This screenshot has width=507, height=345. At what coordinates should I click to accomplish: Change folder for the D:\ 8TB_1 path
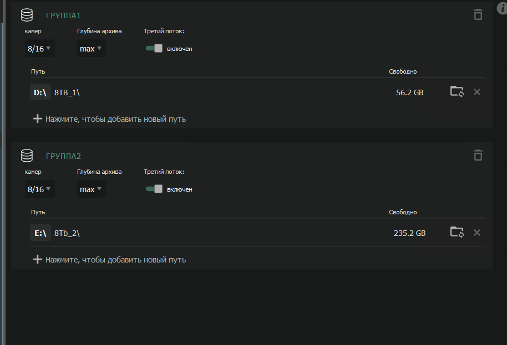(457, 92)
